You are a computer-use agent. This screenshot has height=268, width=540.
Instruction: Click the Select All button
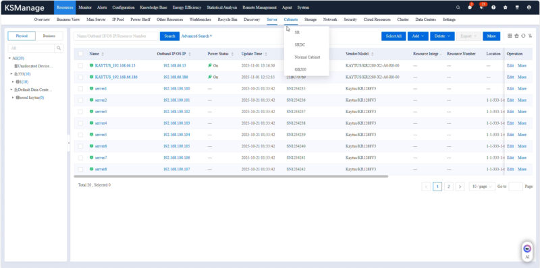(x=394, y=36)
